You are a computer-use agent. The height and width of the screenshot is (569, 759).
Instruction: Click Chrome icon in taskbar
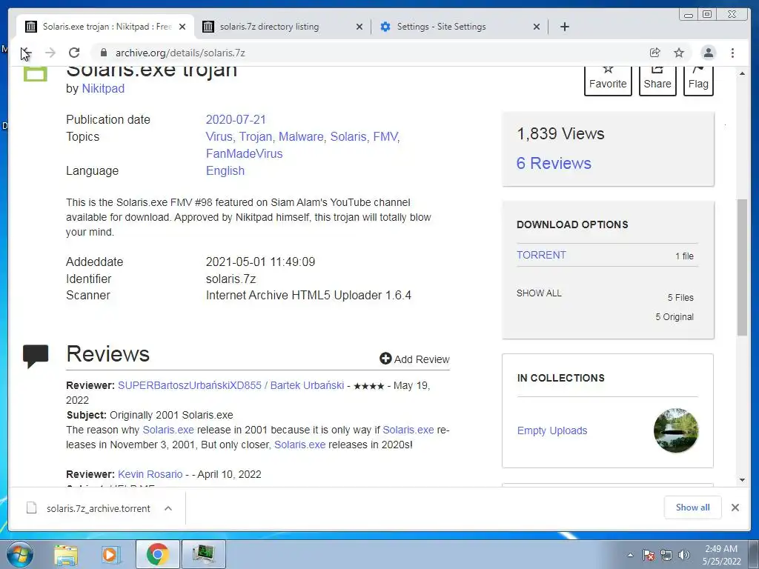pyautogui.click(x=157, y=554)
